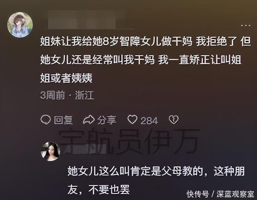
Task: Select the comment text starting with 姐妹让我给她
Action: pyautogui.click(x=145, y=60)
